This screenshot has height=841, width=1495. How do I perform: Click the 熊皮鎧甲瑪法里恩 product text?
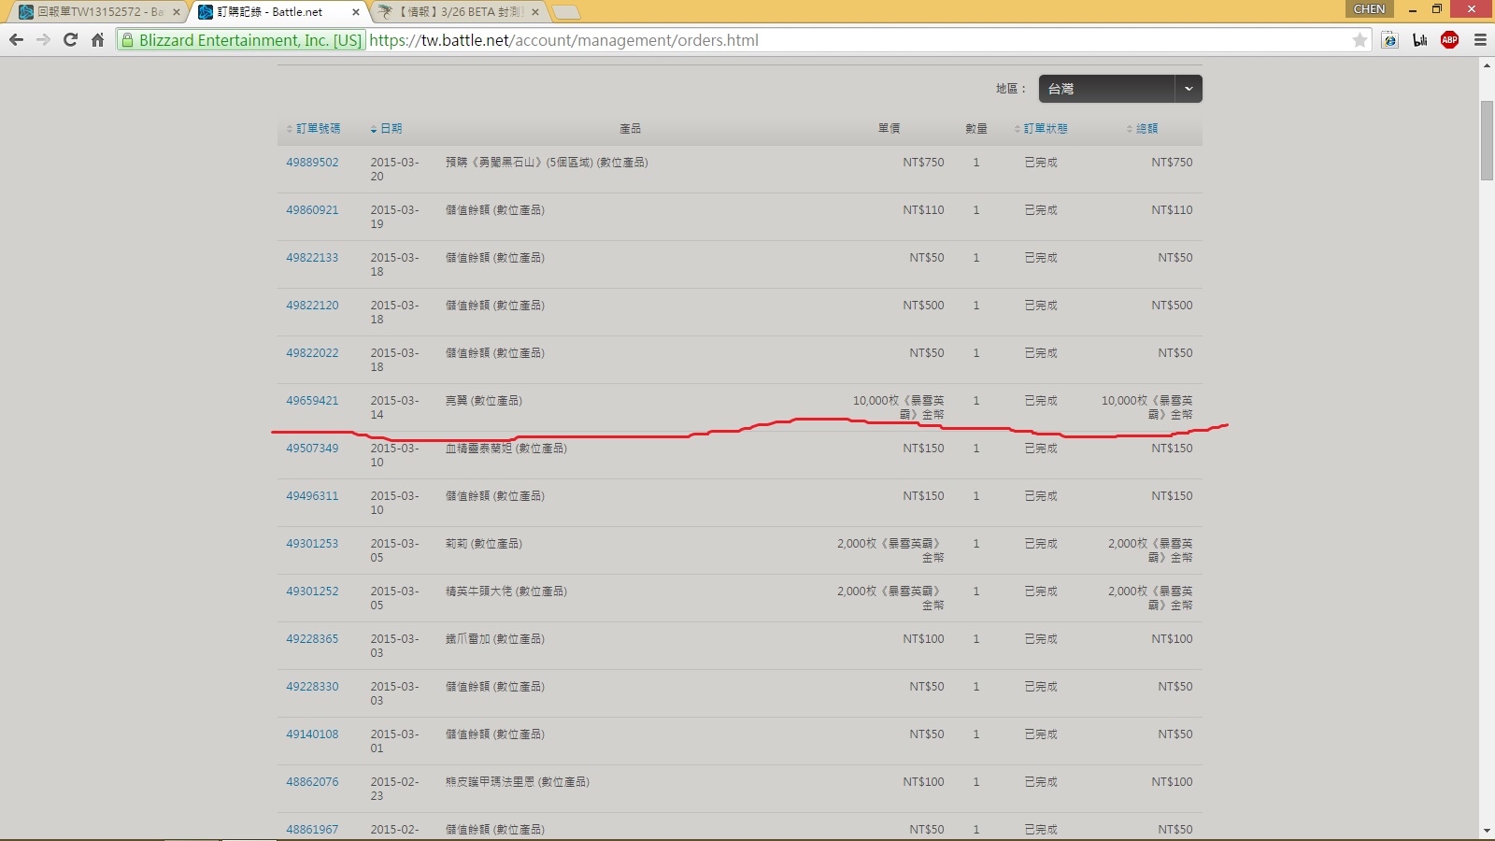(x=517, y=782)
